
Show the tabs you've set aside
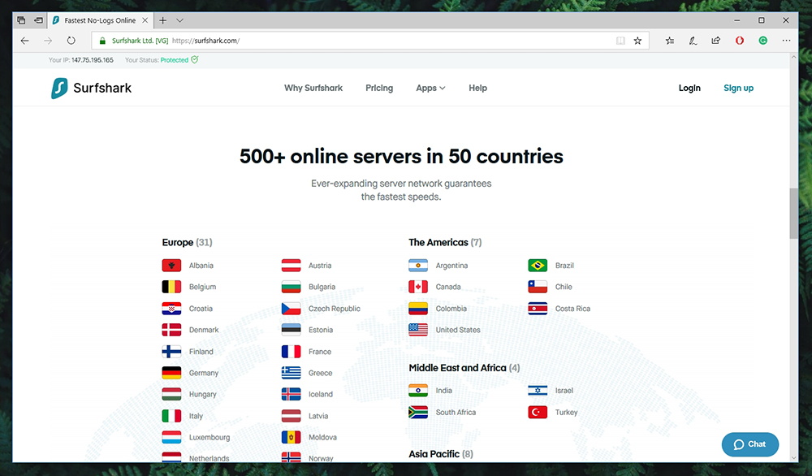21,20
